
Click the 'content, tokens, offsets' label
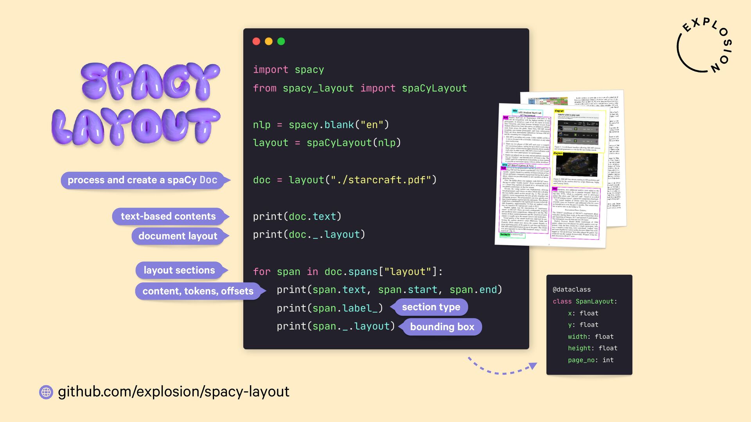[198, 291]
